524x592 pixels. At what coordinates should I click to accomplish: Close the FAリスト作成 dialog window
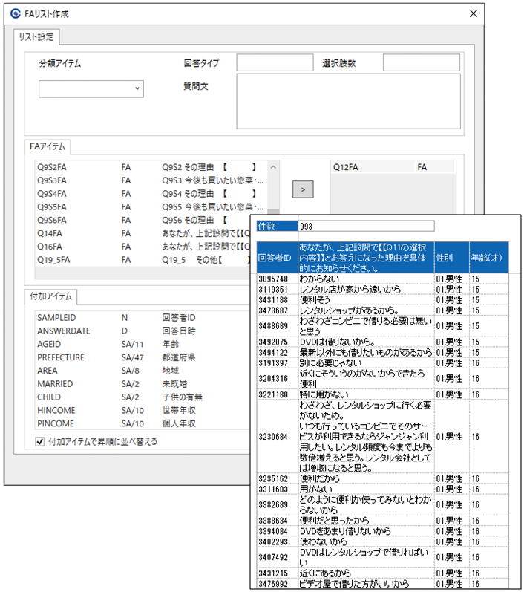473,13
